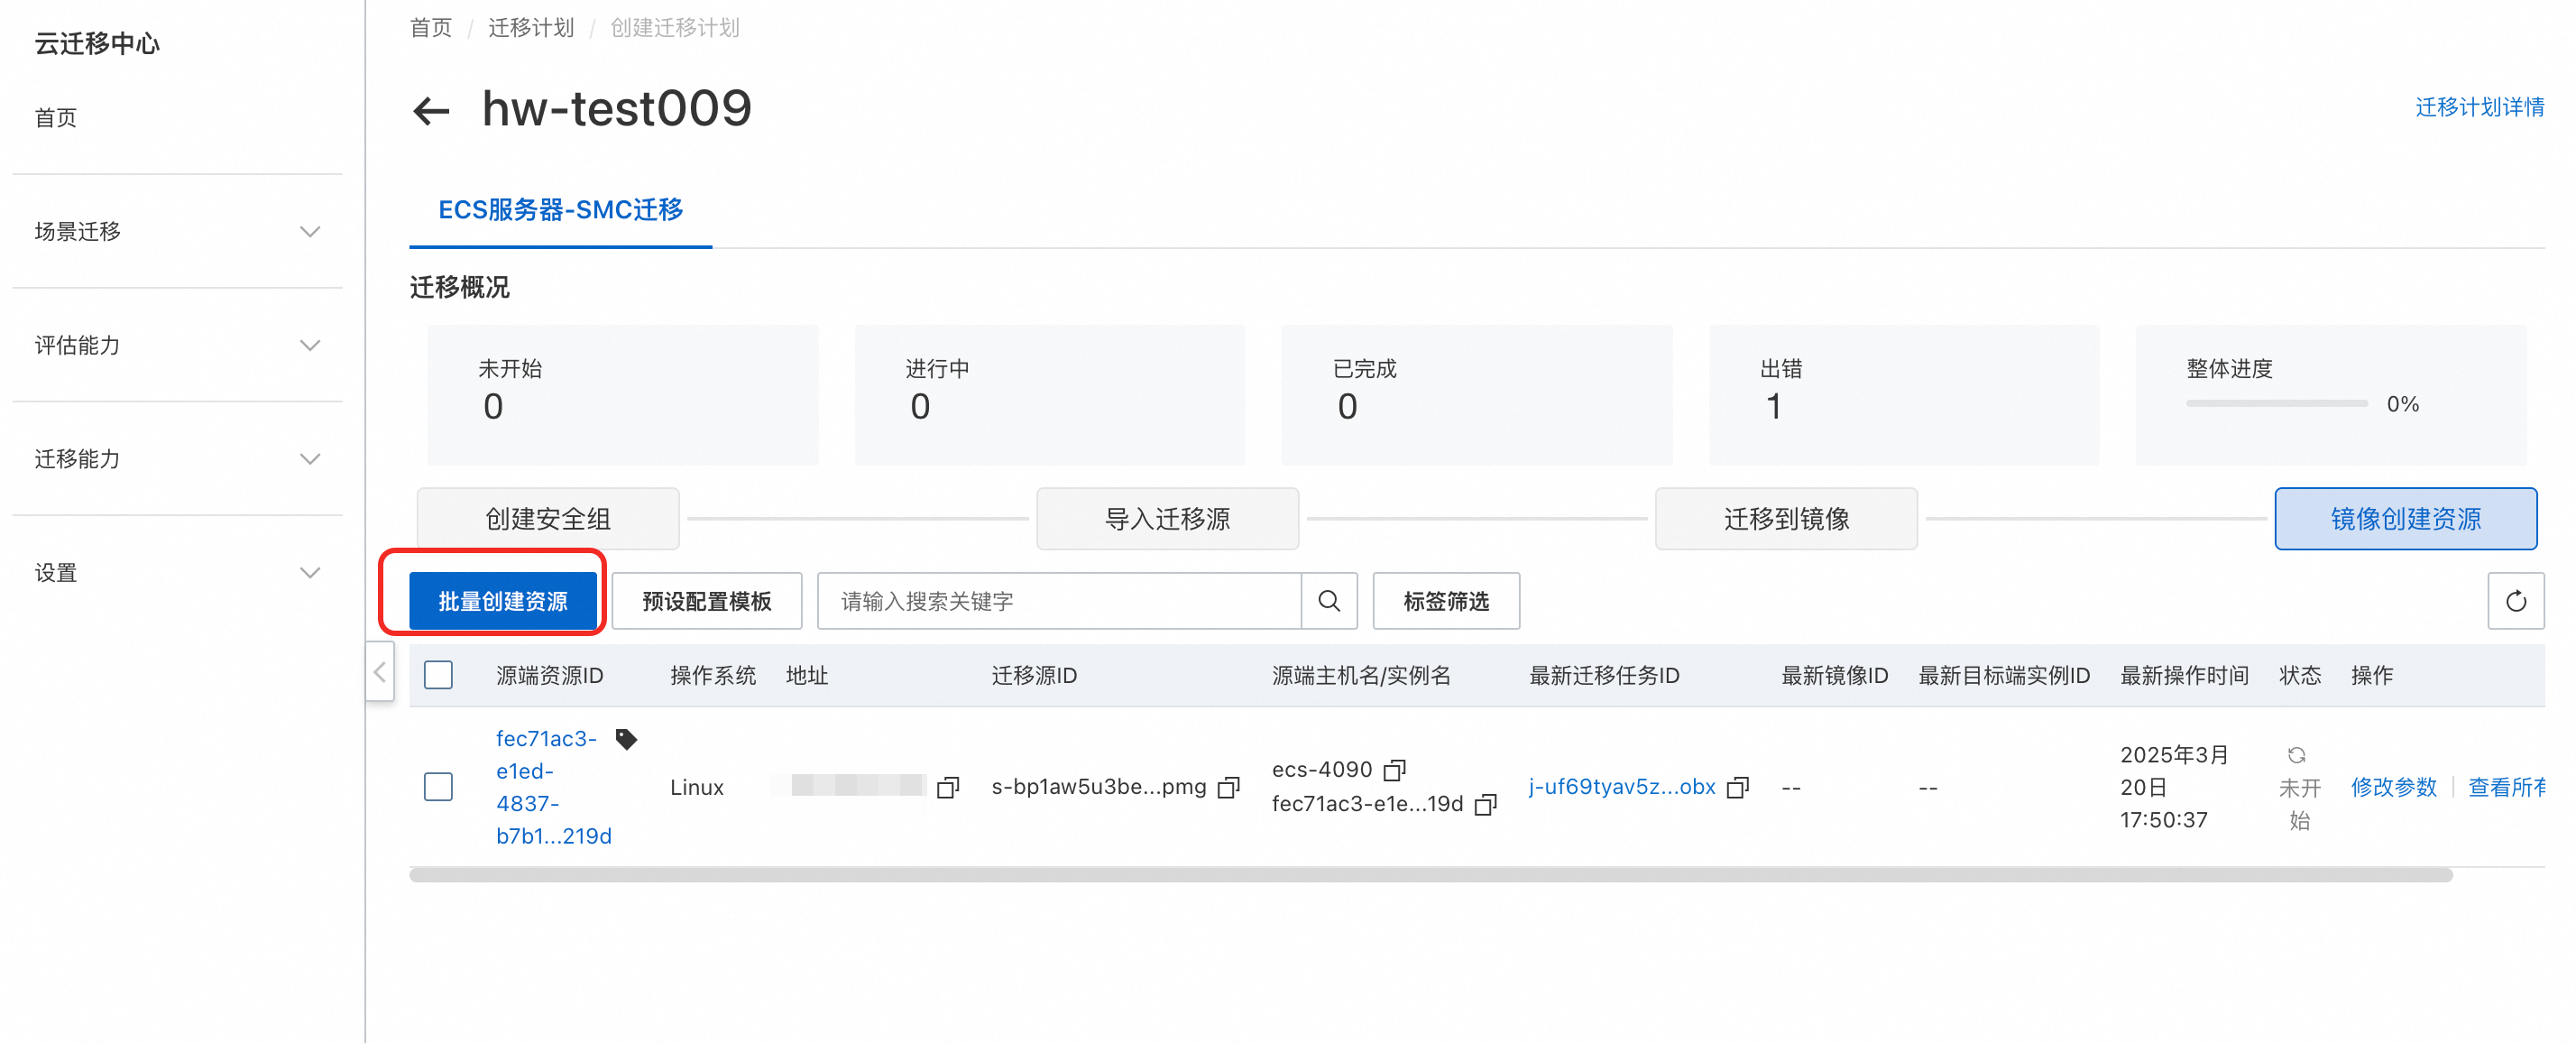Click the back arrow beside hw-test009
The width and height of the screenshot is (2576, 1043).
(x=431, y=110)
